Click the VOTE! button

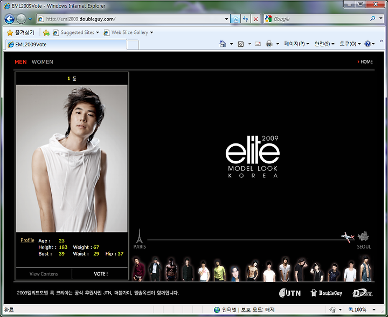pyautogui.click(x=100, y=274)
